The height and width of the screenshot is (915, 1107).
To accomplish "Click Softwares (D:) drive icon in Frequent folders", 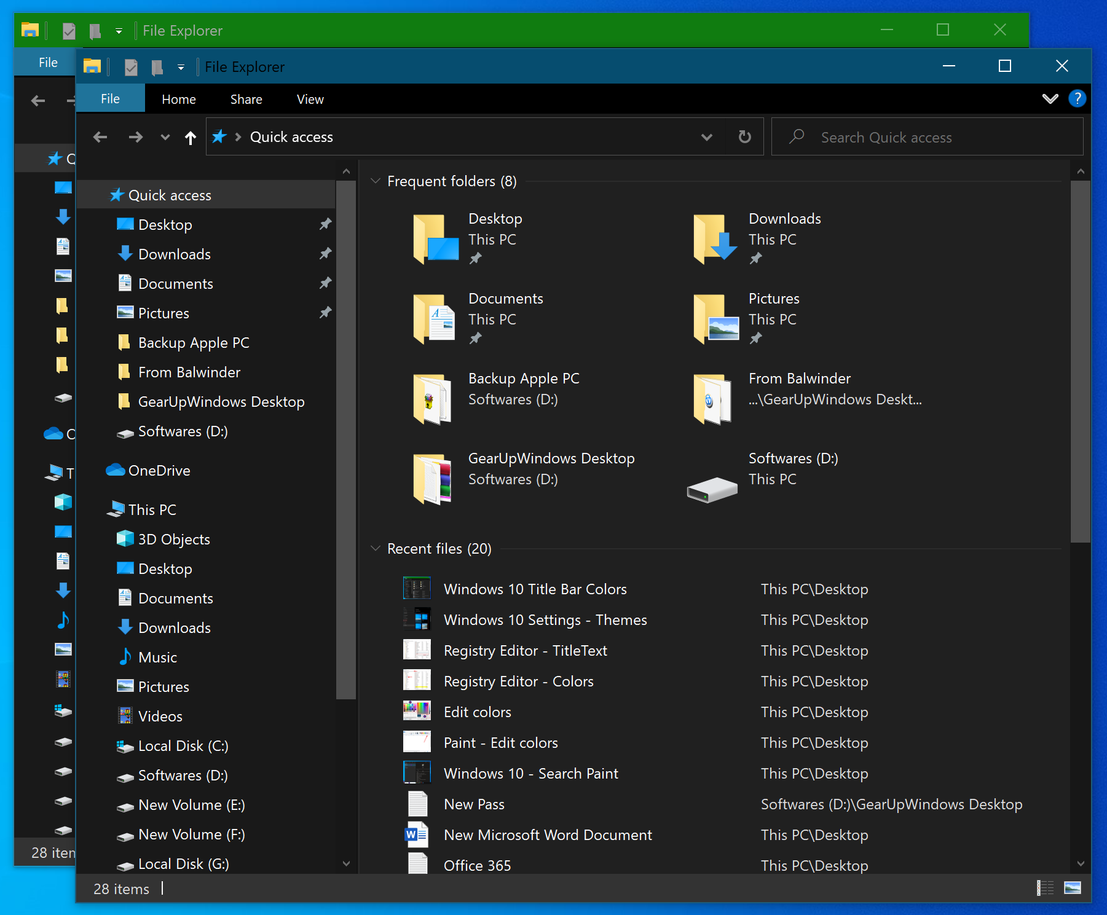I will pos(712,490).
